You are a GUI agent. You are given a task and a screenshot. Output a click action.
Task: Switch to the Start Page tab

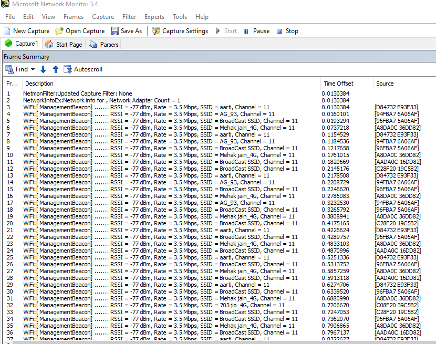(64, 45)
